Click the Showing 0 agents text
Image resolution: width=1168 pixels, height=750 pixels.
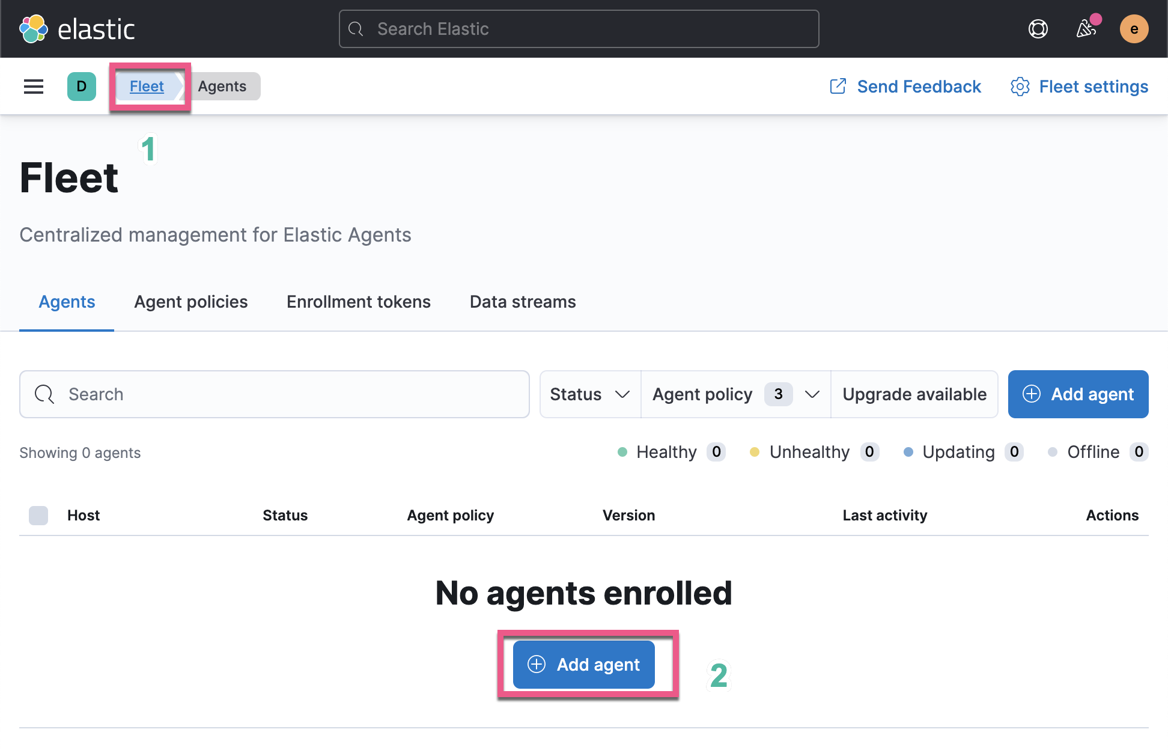click(80, 453)
